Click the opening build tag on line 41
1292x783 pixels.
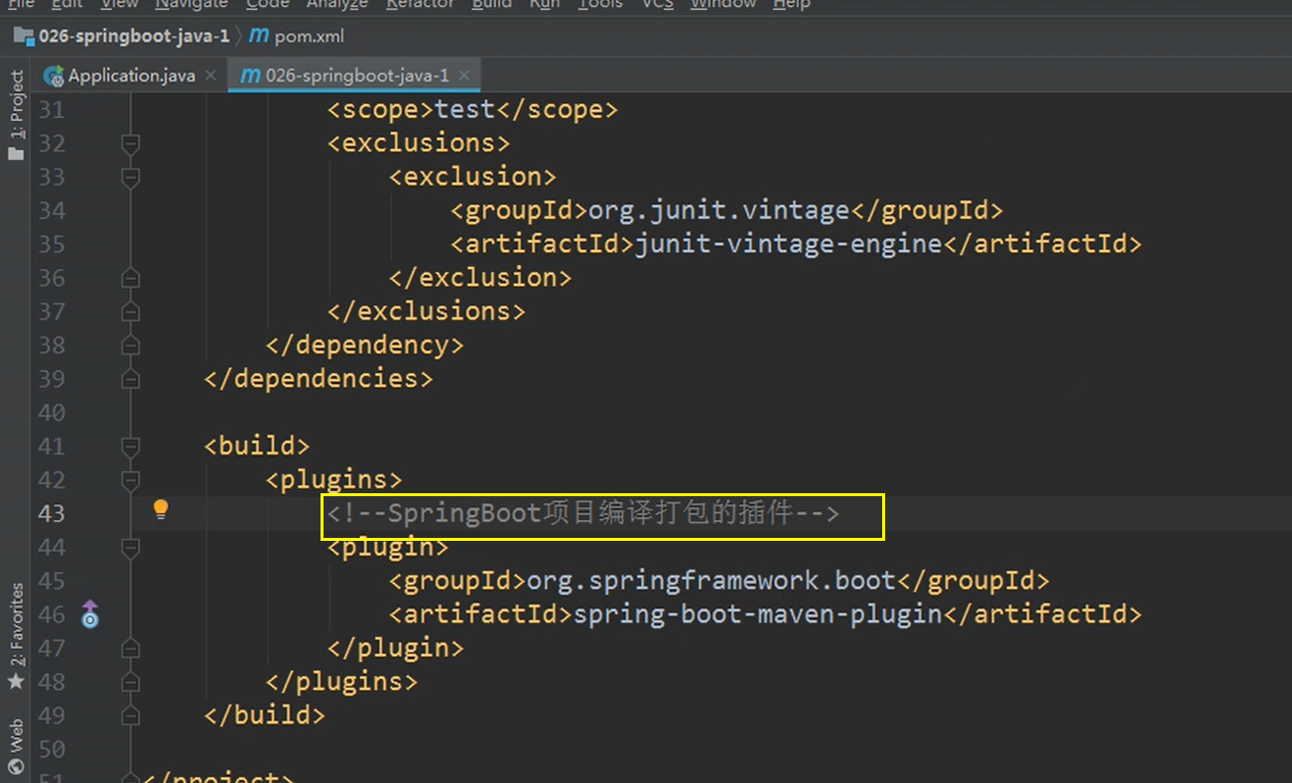[258, 446]
